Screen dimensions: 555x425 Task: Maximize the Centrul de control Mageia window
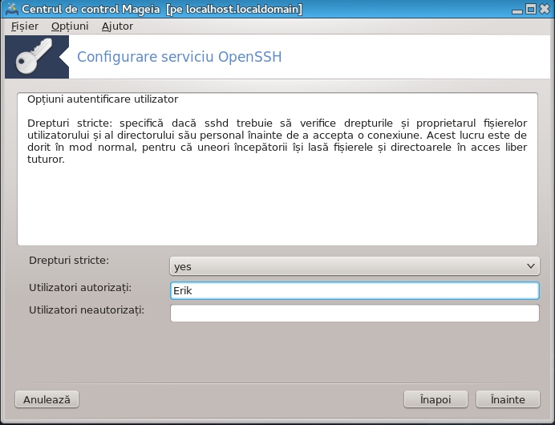tap(531, 9)
